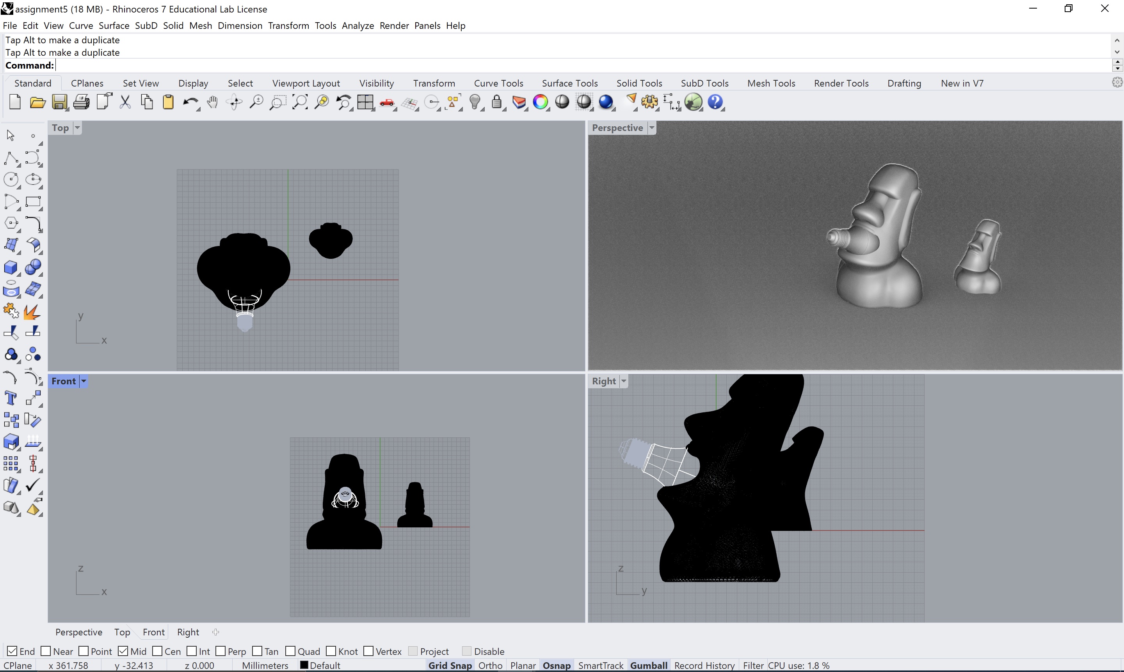Open the Analyze menu
Image resolution: width=1124 pixels, height=672 pixels.
358,25
